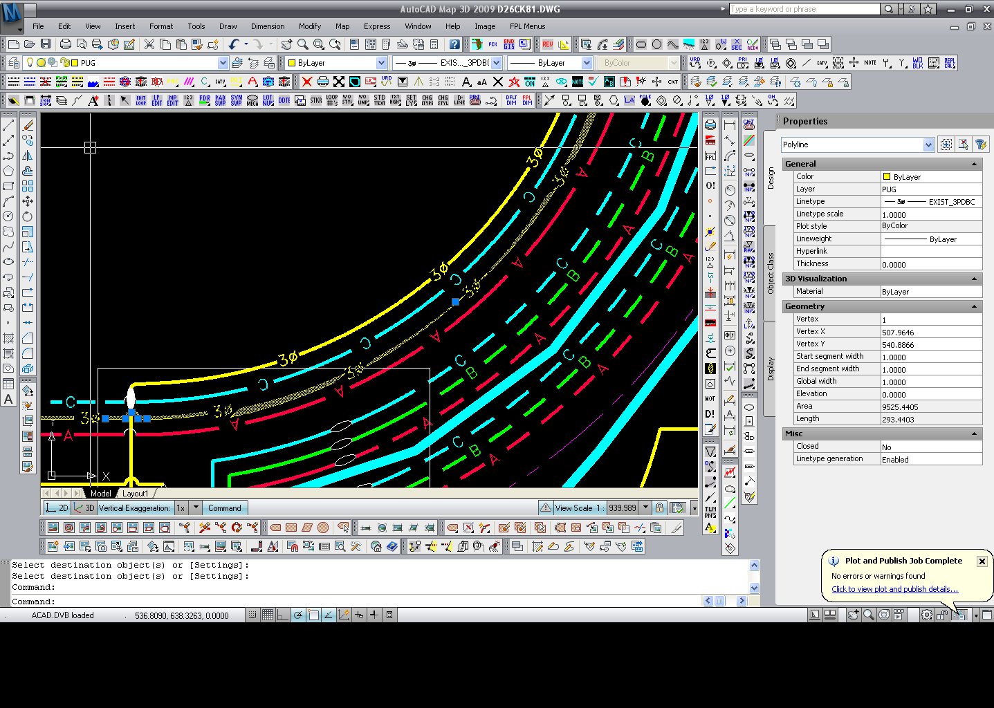Click the Color property yellow swatch
The image size is (994, 708).
pyautogui.click(x=887, y=177)
